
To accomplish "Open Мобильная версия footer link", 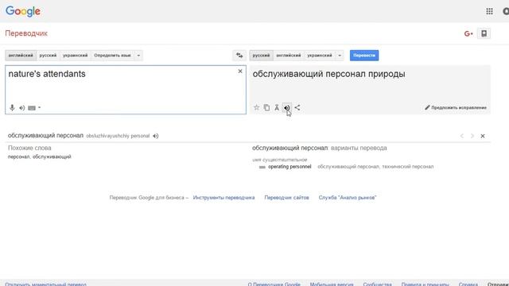I will 332,284.
